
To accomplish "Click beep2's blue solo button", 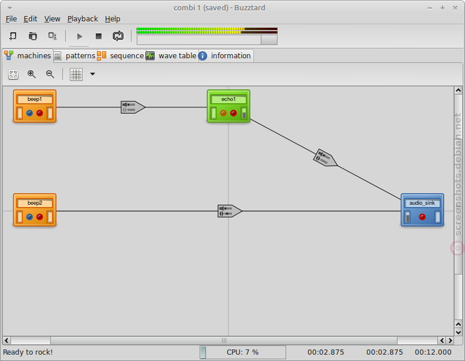I will 30,217.
